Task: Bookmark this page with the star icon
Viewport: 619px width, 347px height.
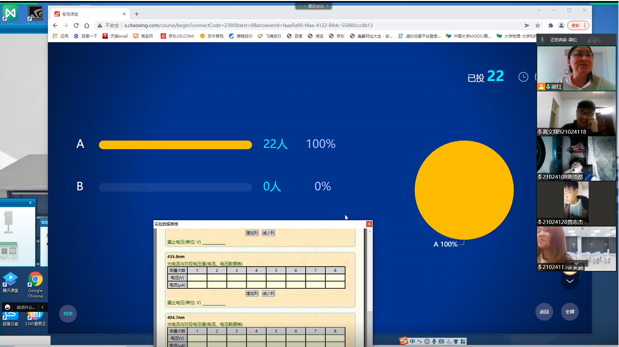Action: [537, 25]
